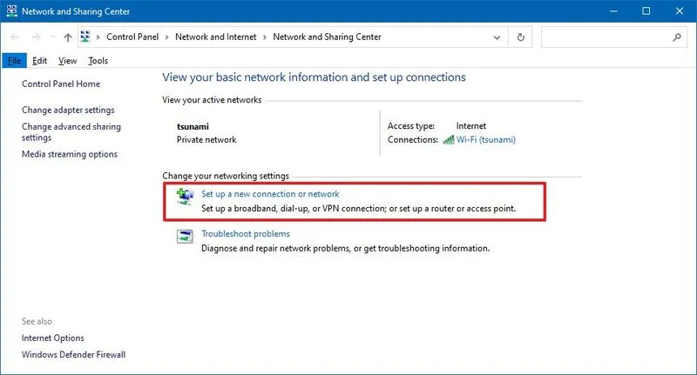The height and width of the screenshot is (375, 697).
Task: Open the File menu
Action: [14, 61]
